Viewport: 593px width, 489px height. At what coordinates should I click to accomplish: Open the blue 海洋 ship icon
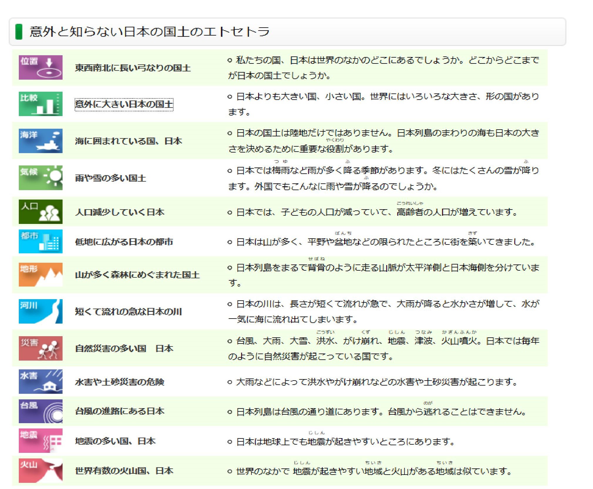(41, 141)
